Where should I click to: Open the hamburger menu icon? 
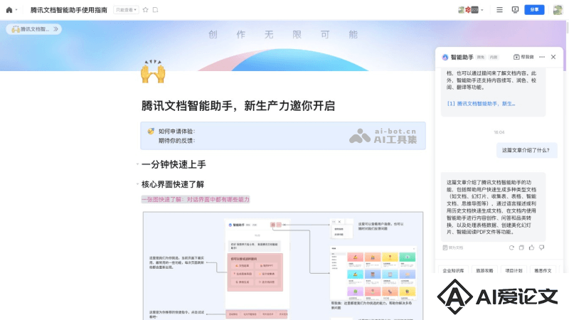[x=500, y=10]
